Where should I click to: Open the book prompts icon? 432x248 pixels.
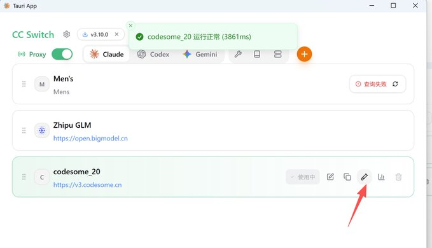[x=257, y=54]
